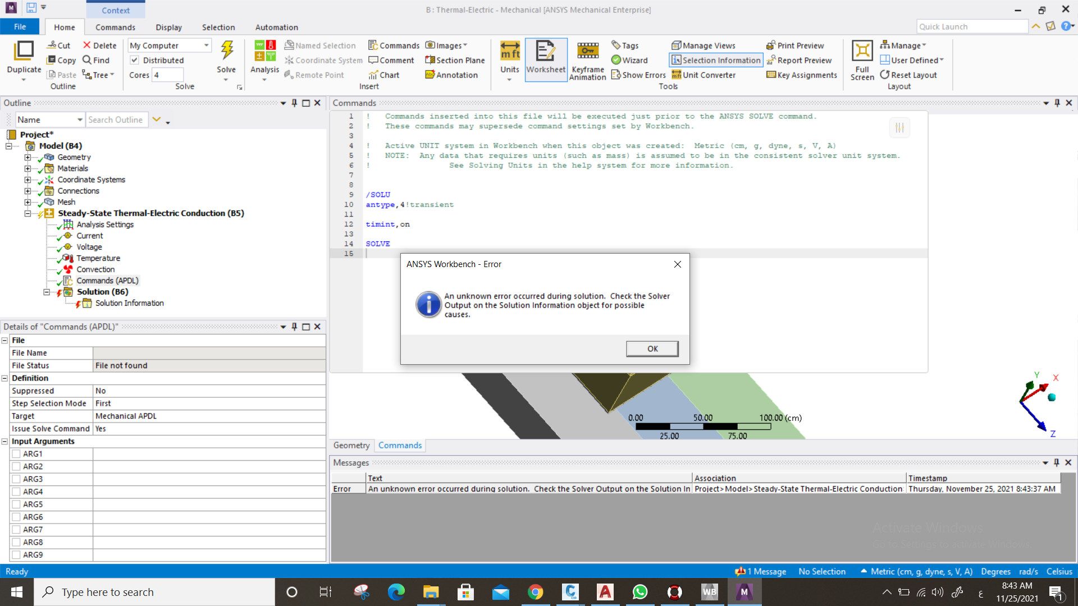
Task: Click the Search Outline field
Action: click(x=116, y=120)
